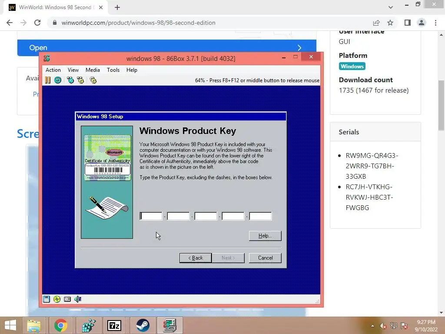Click the Help... button in Setup
Viewport: 445px width, 334px height.
pos(265,236)
